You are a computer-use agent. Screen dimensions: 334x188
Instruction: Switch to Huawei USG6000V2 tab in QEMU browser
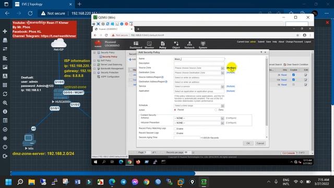click(114, 29)
